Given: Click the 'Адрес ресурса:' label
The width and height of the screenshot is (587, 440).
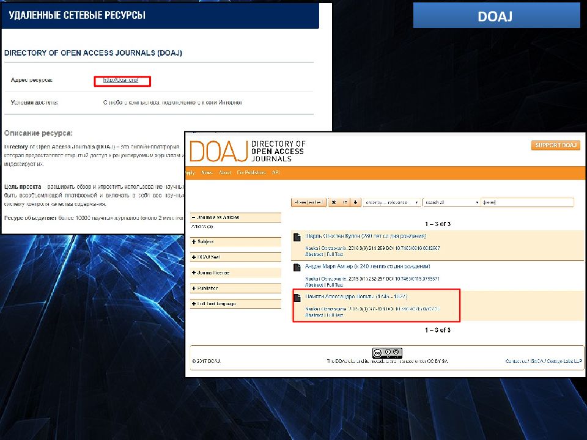Looking at the screenshot, I should point(32,79).
